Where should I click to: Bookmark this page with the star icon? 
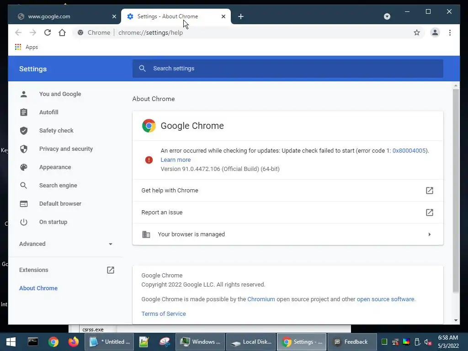point(417,32)
